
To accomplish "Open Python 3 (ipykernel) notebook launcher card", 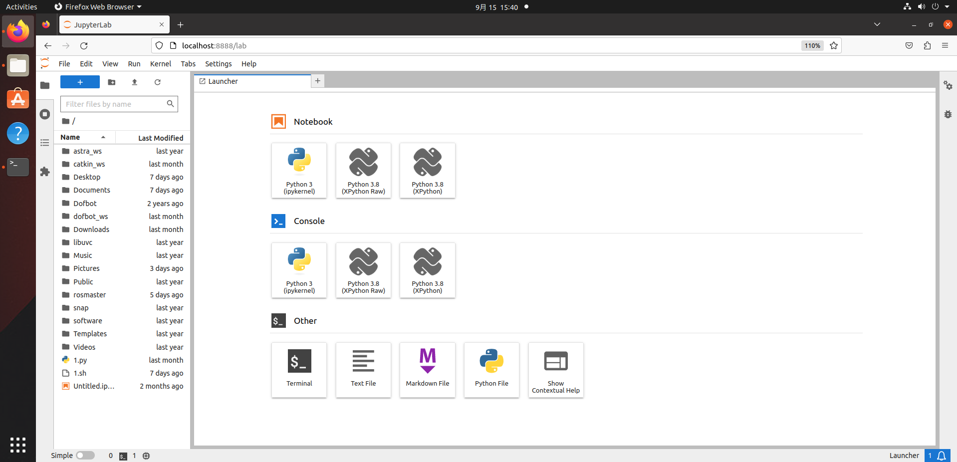I will 299,171.
